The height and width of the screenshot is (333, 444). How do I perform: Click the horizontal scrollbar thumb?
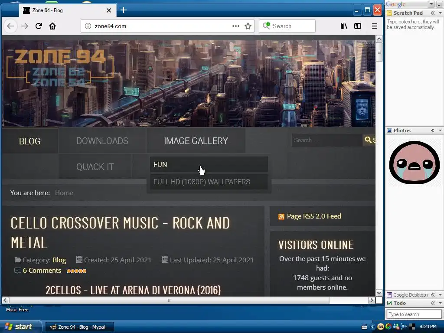tap(170, 300)
